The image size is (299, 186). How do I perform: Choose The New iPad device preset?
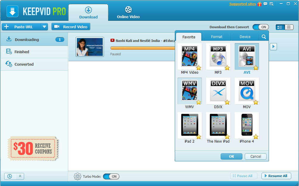coord(218,125)
